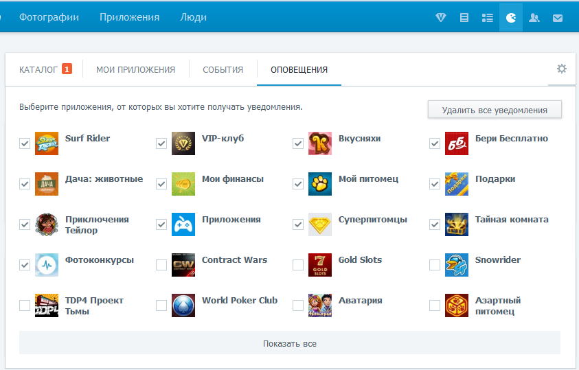Select the Оповещения tab
Image resolution: width=579 pixels, height=370 pixels.
[299, 69]
